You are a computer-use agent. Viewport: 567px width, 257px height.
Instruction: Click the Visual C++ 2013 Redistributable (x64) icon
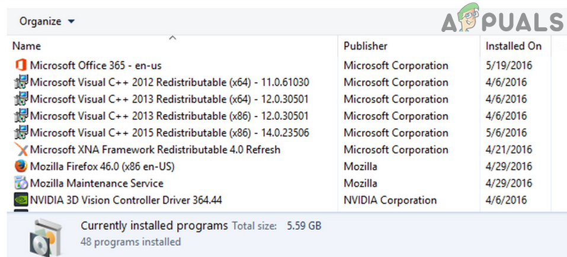[21, 99]
